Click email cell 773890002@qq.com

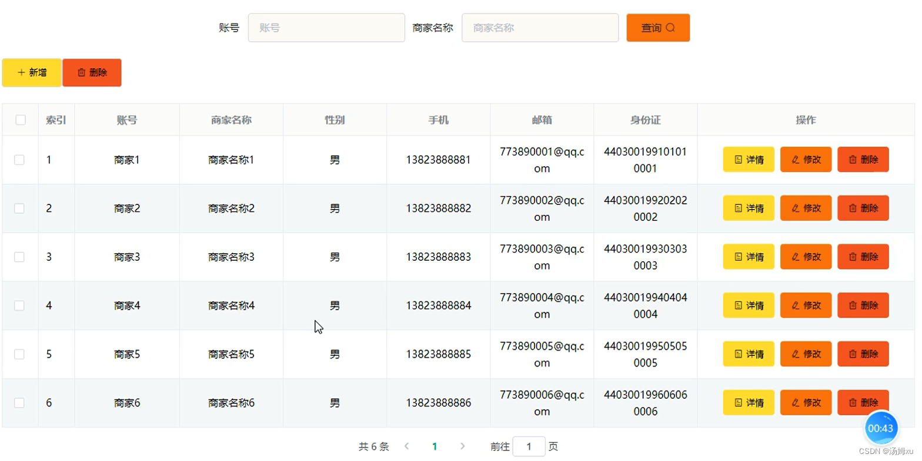pos(542,208)
